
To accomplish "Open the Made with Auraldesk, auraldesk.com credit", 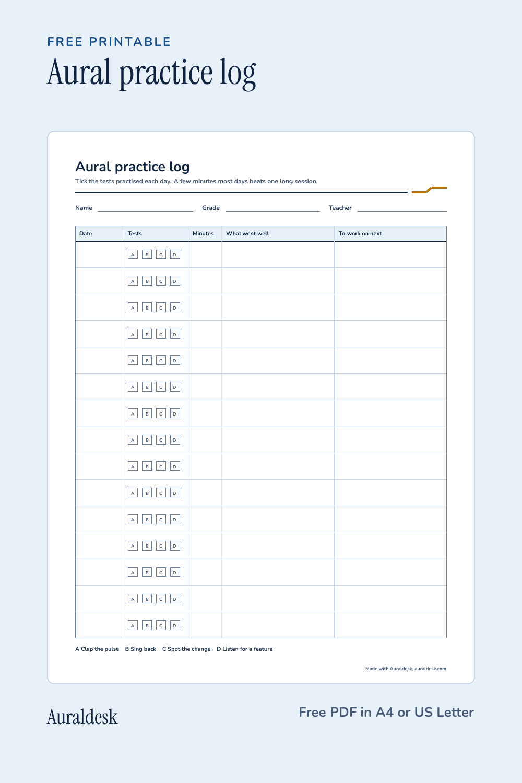I will pos(406,669).
